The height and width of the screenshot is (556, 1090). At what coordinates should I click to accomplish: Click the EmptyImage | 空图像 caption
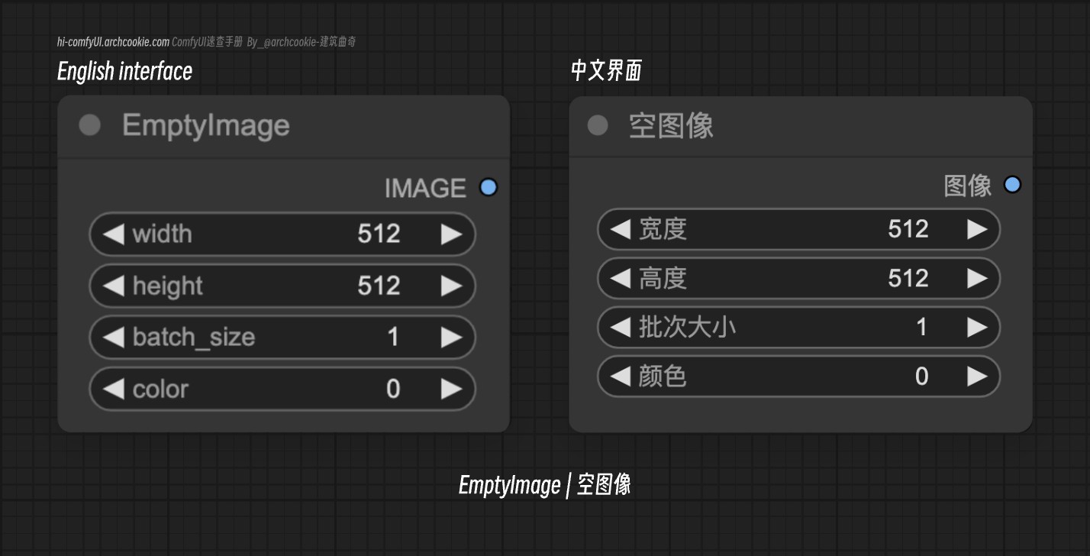(x=544, y=484)
